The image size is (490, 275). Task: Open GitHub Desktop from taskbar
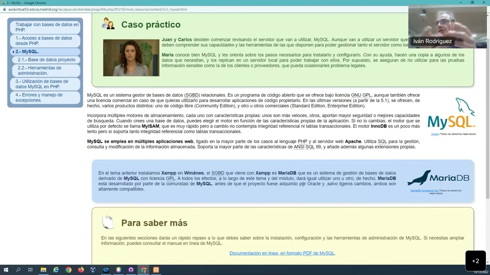tap(131, 270)
